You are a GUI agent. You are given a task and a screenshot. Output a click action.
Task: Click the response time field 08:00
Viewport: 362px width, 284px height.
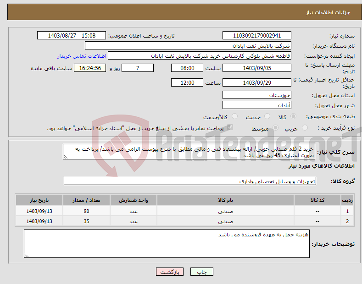[x=187, y=68]
